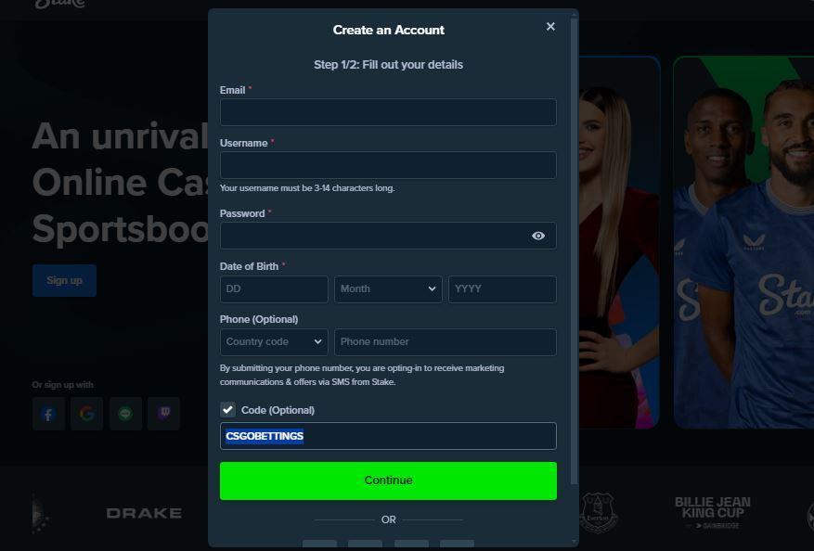
Task: Toggle password visibility eye icon
Action: [x=538, y=236]
